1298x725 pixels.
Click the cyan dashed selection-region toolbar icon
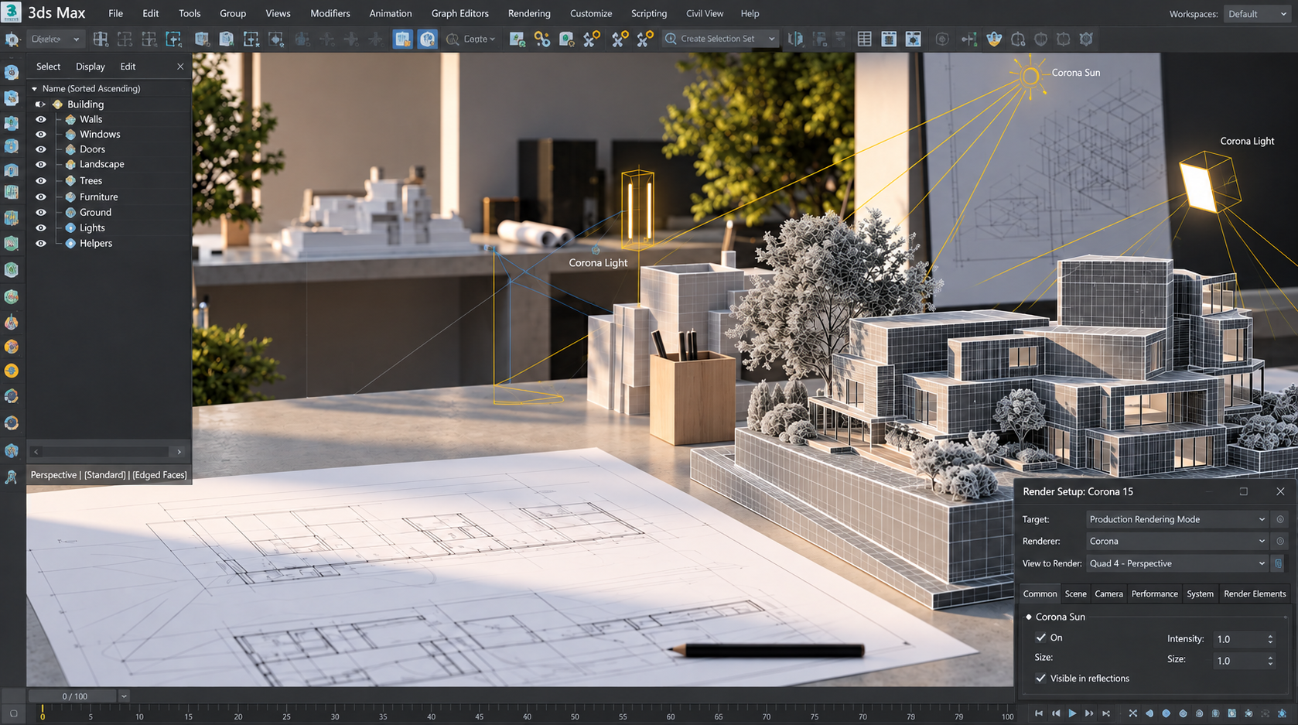click(x=174, y=39)
